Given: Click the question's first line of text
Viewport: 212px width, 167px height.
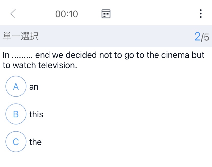Looking at the screenshot, I should [103, 55].
